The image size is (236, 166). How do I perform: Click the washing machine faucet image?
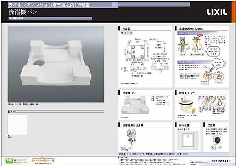coord(131,138)
